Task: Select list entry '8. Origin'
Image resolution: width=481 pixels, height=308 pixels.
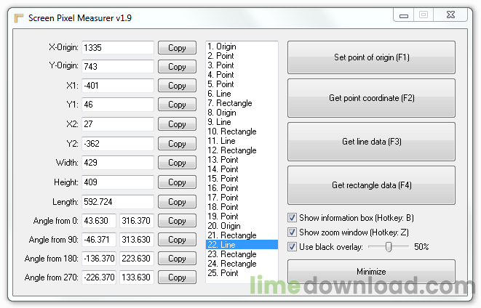Action: point(242,113)
